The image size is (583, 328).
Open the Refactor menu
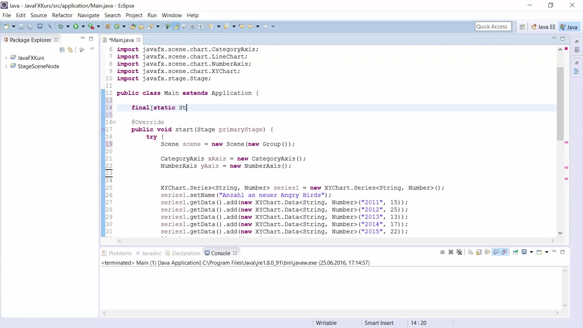point(62,15)
